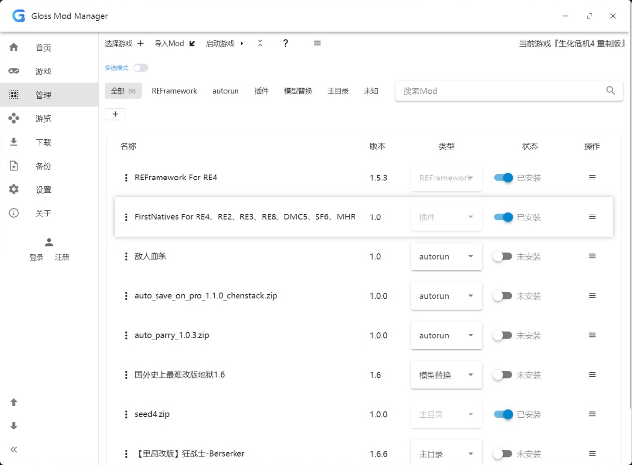Toggle install switch for FirstNatives row
Viewport: 632px width, 465px height.
click(x=504, y=217)
